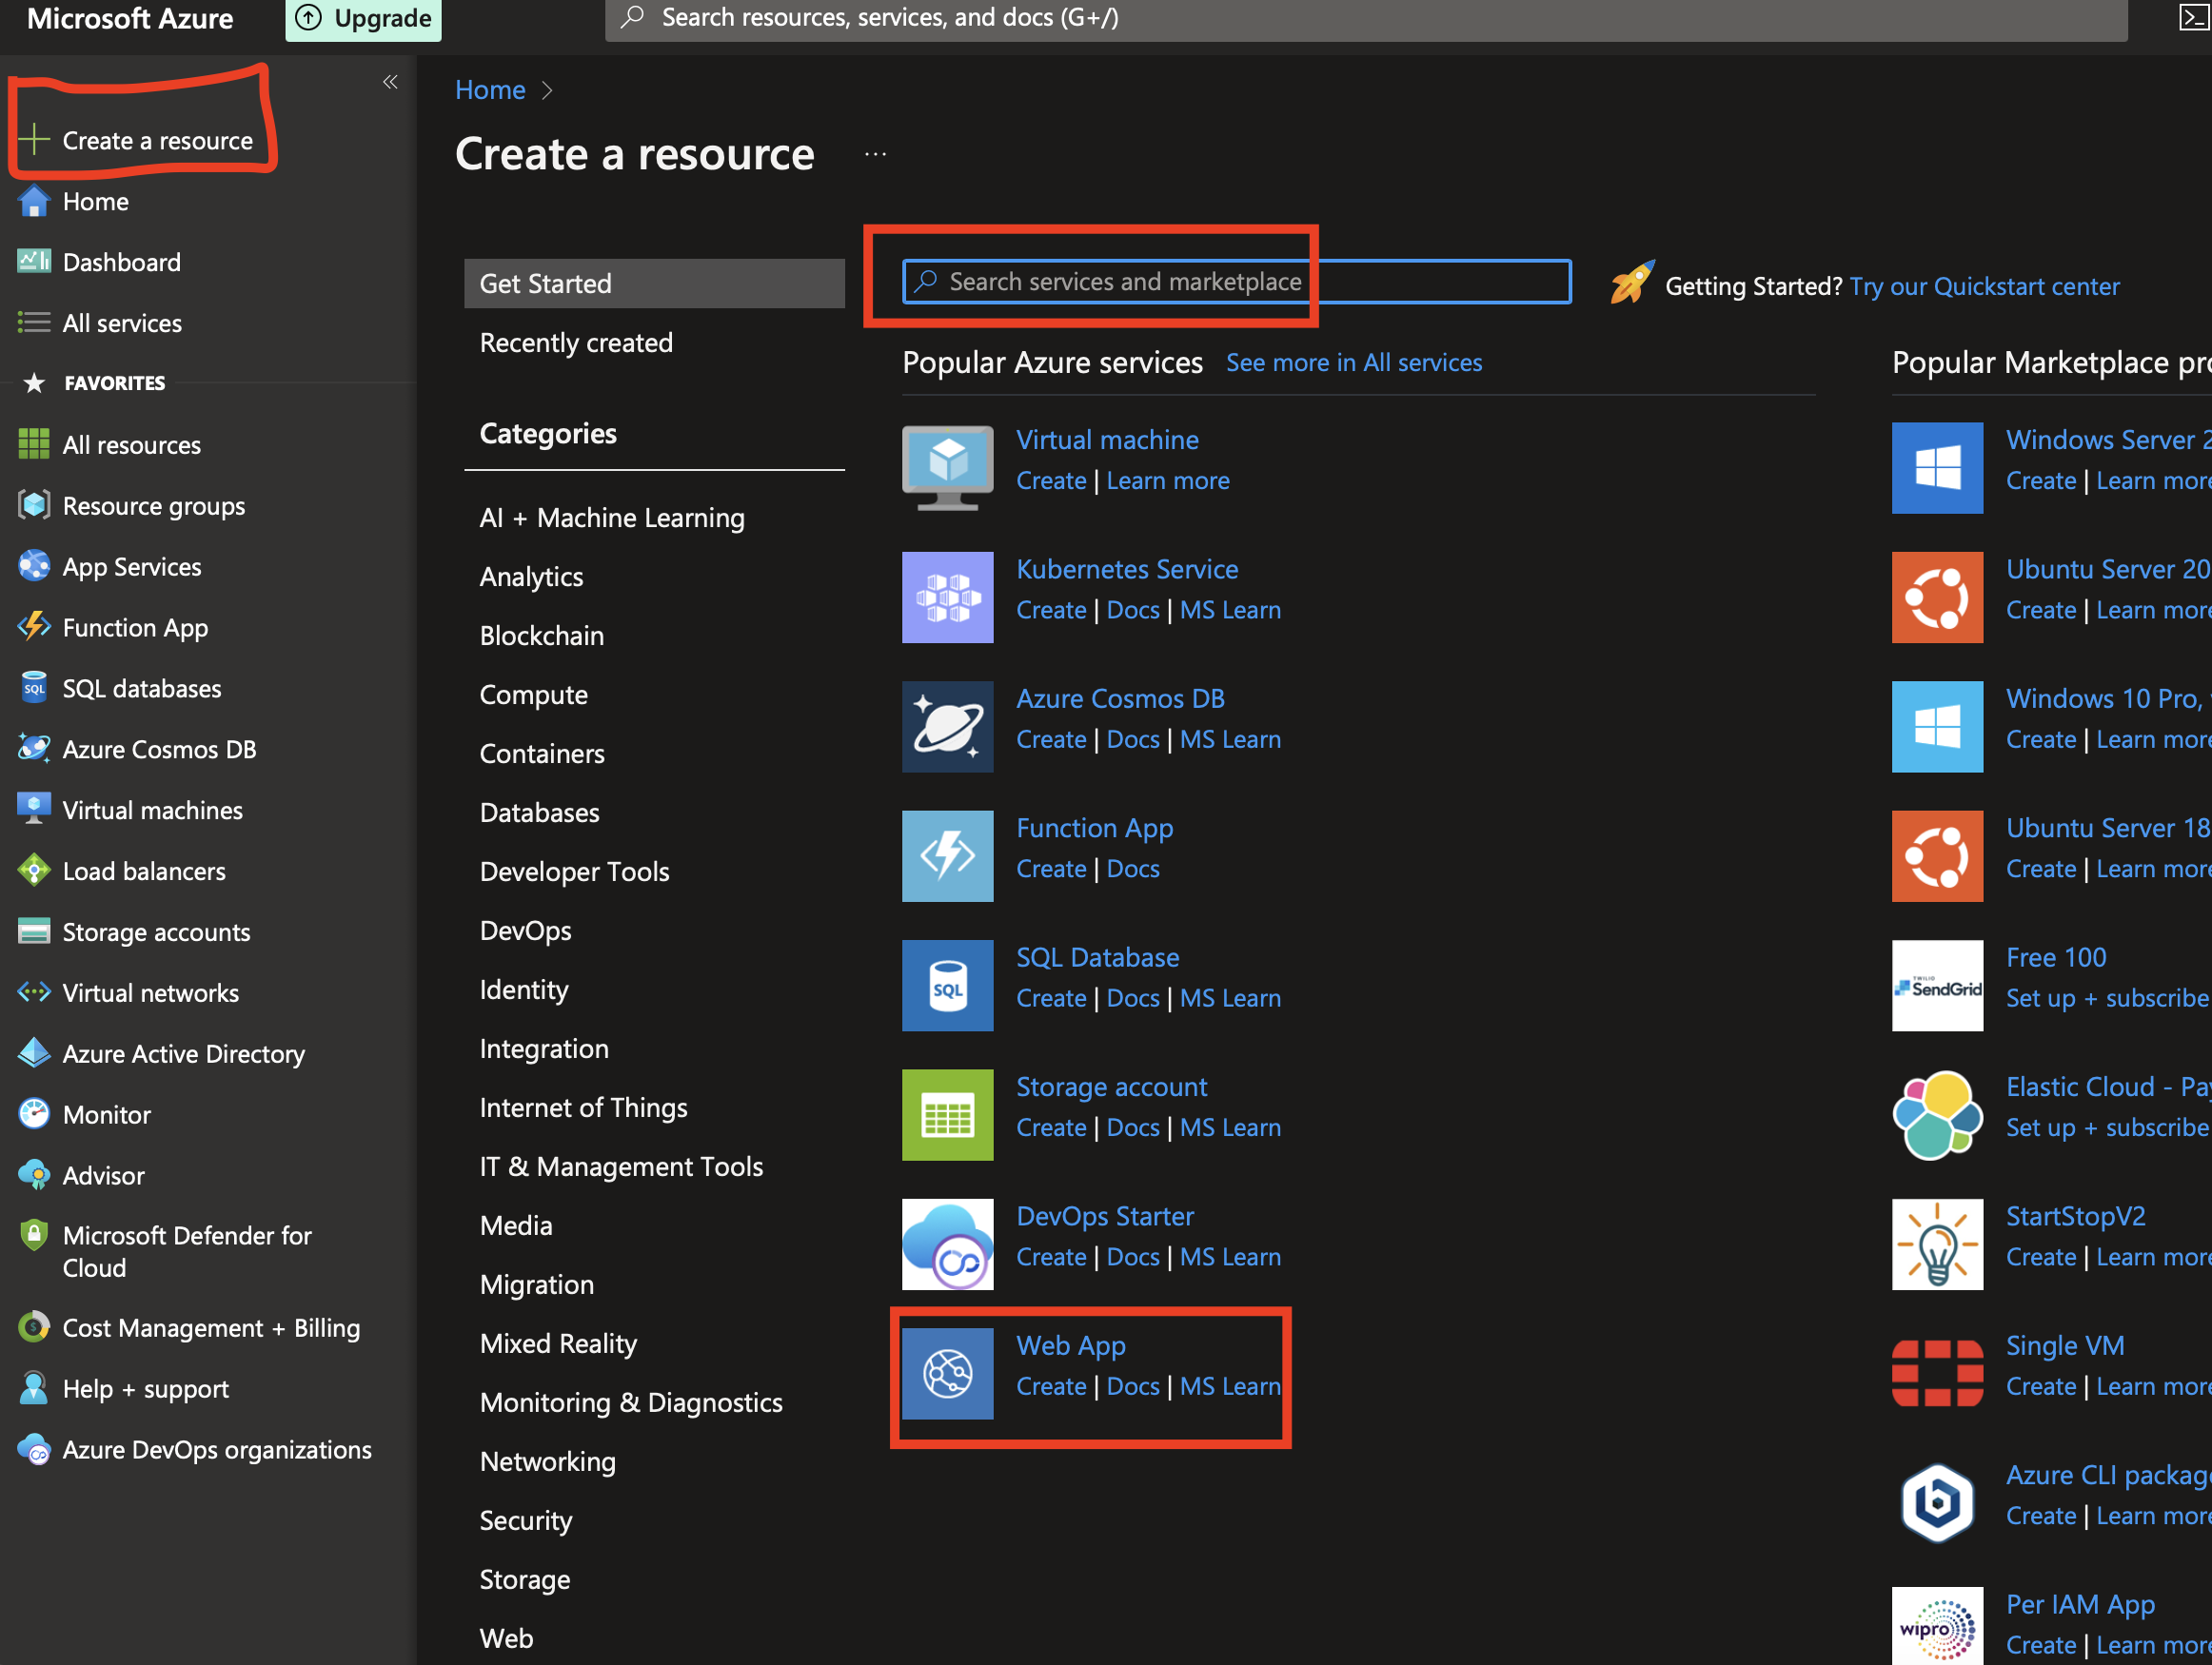2212x1665 pixels.
Task: Click Create under Single VM
Action: click(2041, 1386)
